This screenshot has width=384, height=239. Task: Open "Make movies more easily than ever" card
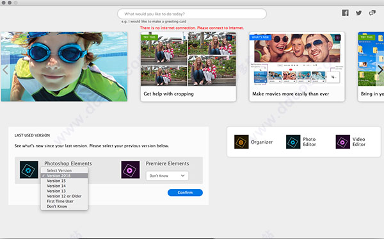click(297, 67)
